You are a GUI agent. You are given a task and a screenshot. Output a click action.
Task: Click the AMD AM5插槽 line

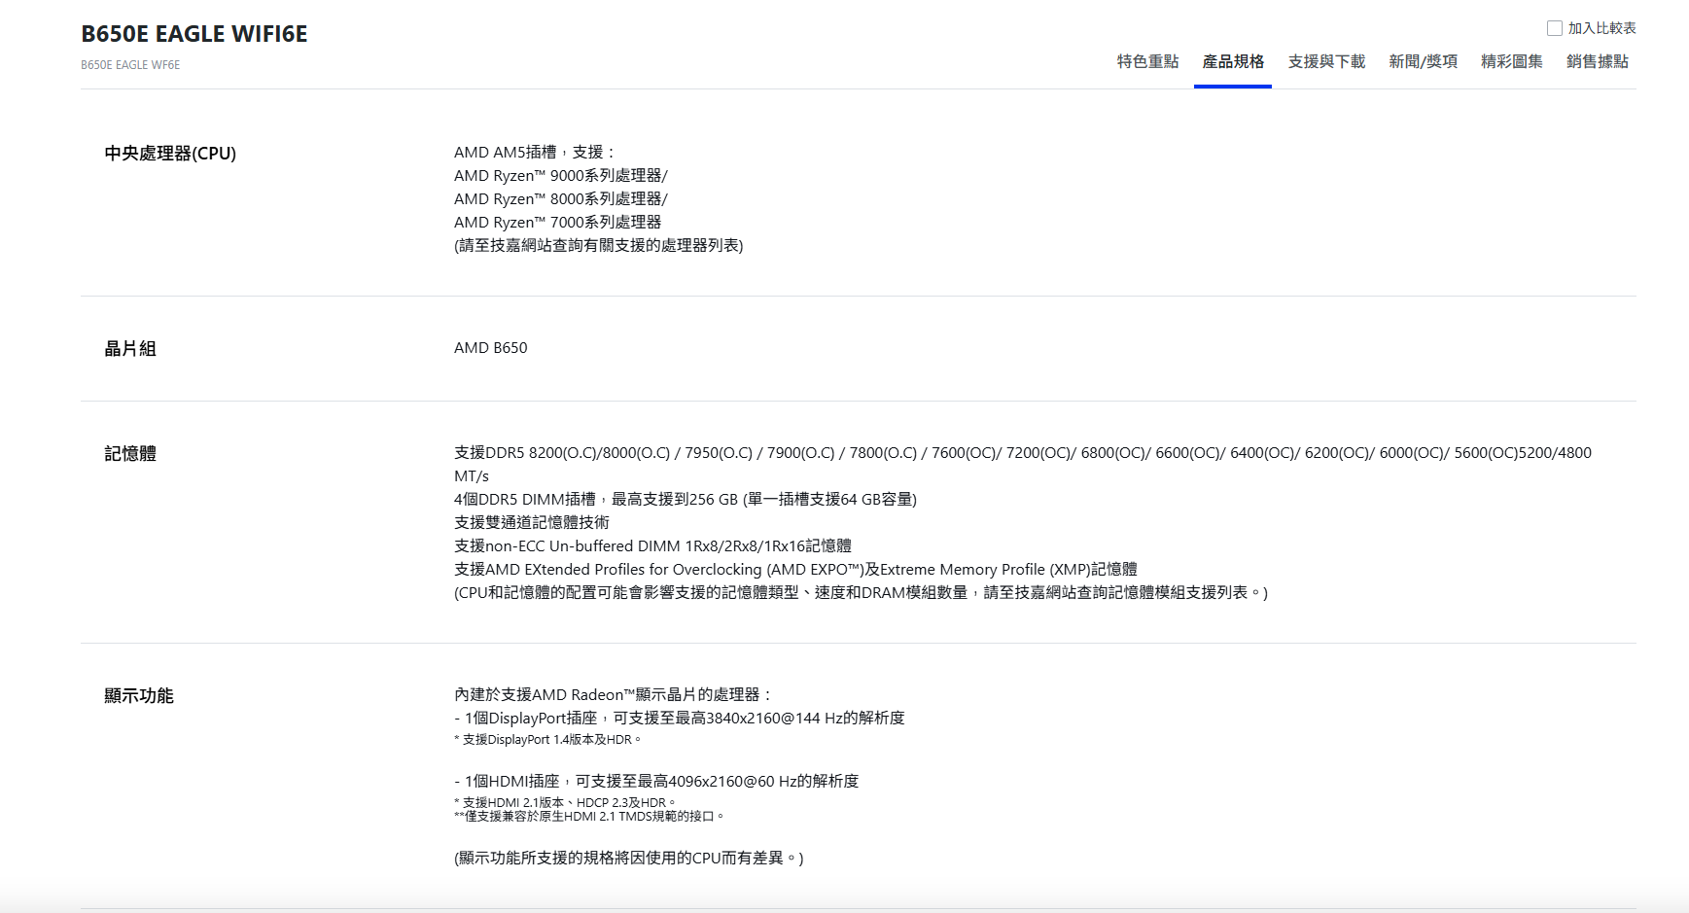tap(535, 153)
